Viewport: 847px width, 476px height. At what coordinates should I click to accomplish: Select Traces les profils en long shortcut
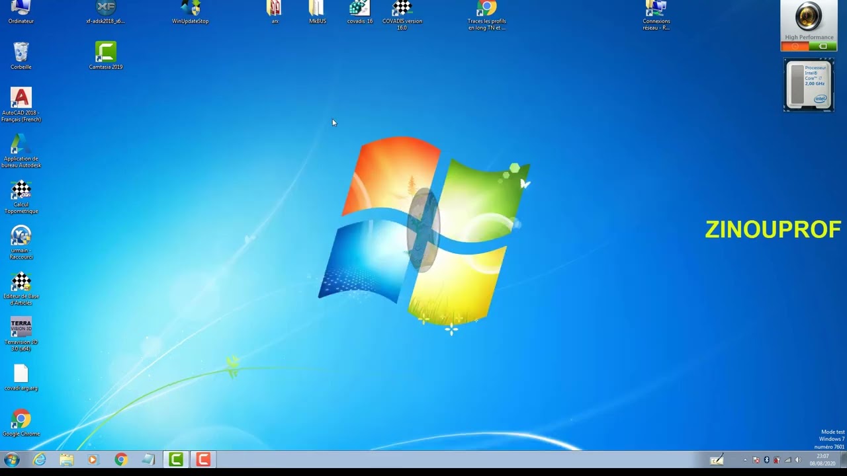tap(487, 16)
